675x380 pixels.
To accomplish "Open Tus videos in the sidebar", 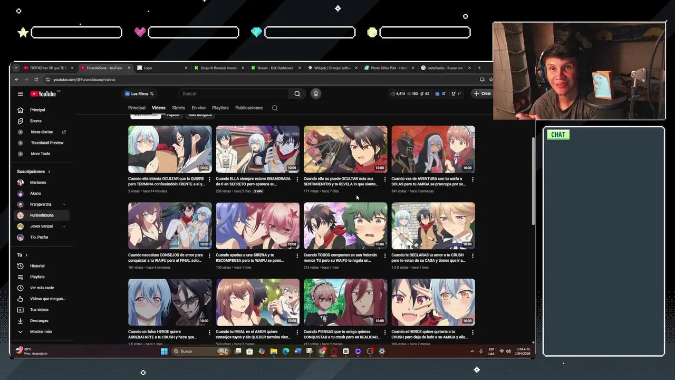I will pyautogui.click(x=42, y=310).
